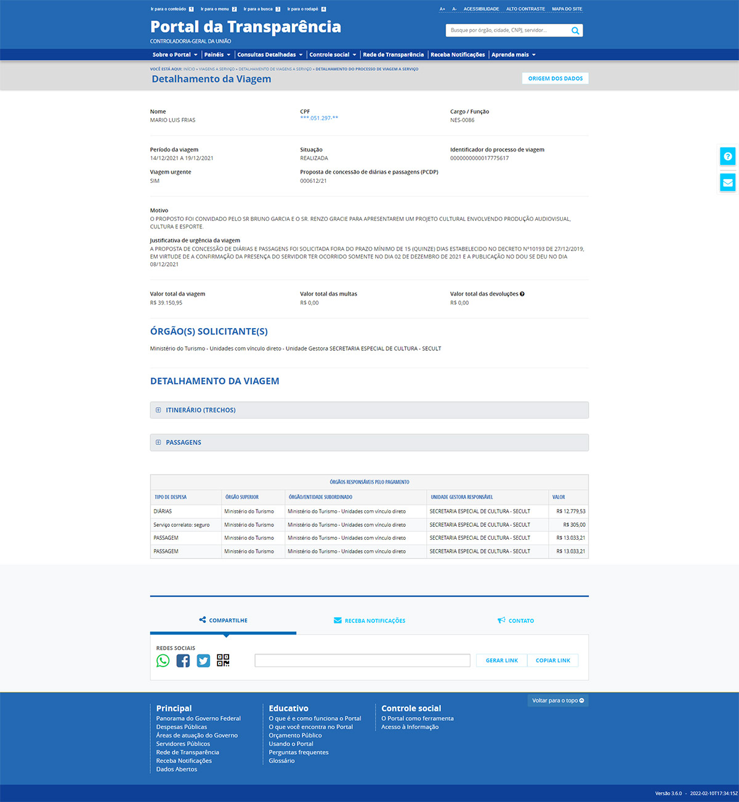Open the Sobre o Portal dropdown menu

[x=175, y=55]
